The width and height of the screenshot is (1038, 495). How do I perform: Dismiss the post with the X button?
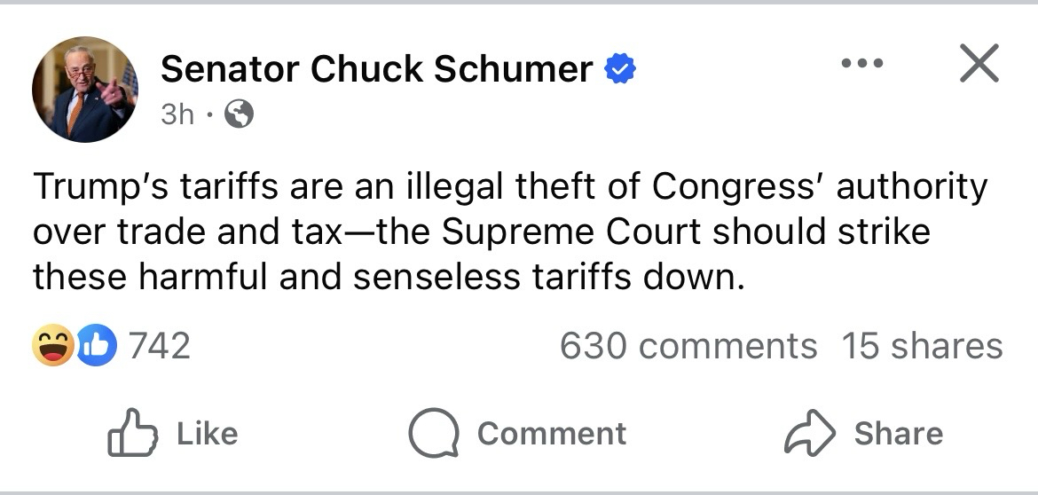979,65
